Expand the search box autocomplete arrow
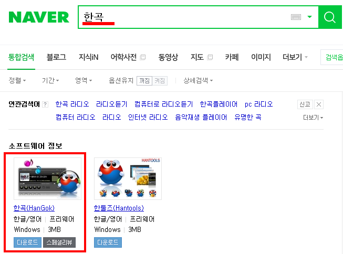 (309, 17)
